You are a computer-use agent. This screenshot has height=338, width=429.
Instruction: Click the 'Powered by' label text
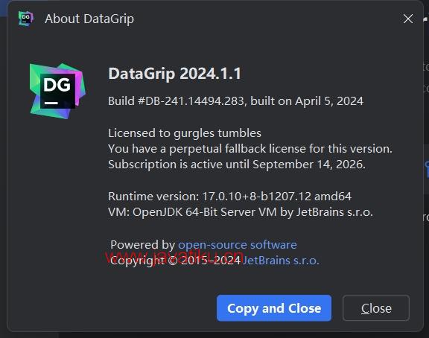143,245
